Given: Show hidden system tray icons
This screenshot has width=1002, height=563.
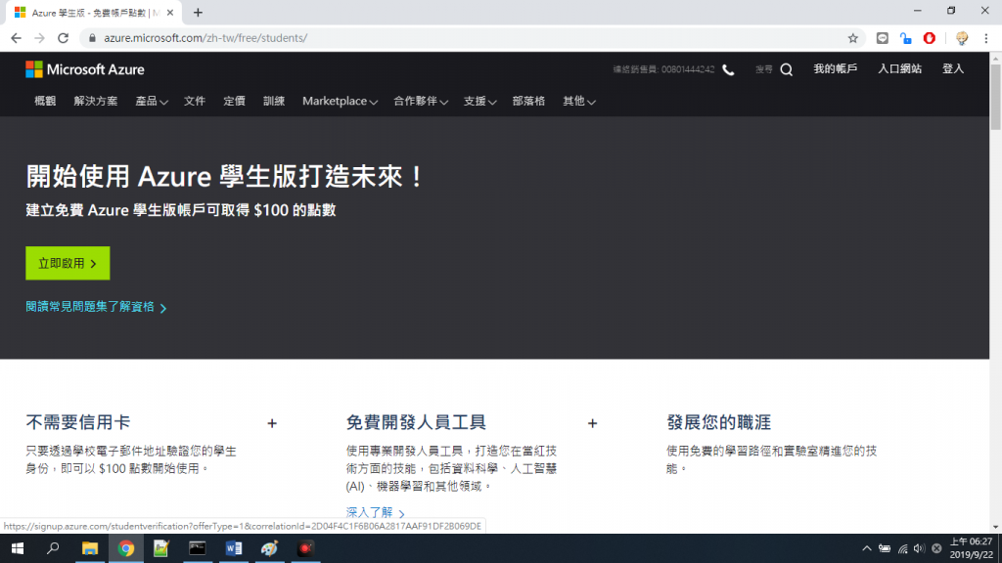Looking at the screenshot, I should click(867, 548).
